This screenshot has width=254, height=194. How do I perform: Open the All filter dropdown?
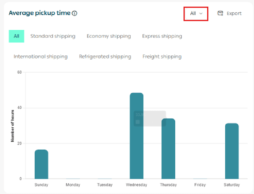[x=196, y=14]
